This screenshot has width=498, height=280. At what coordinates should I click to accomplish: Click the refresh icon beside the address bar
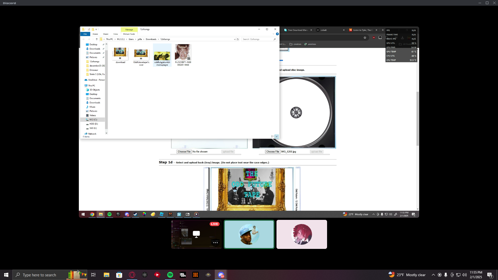click(238, 39)
